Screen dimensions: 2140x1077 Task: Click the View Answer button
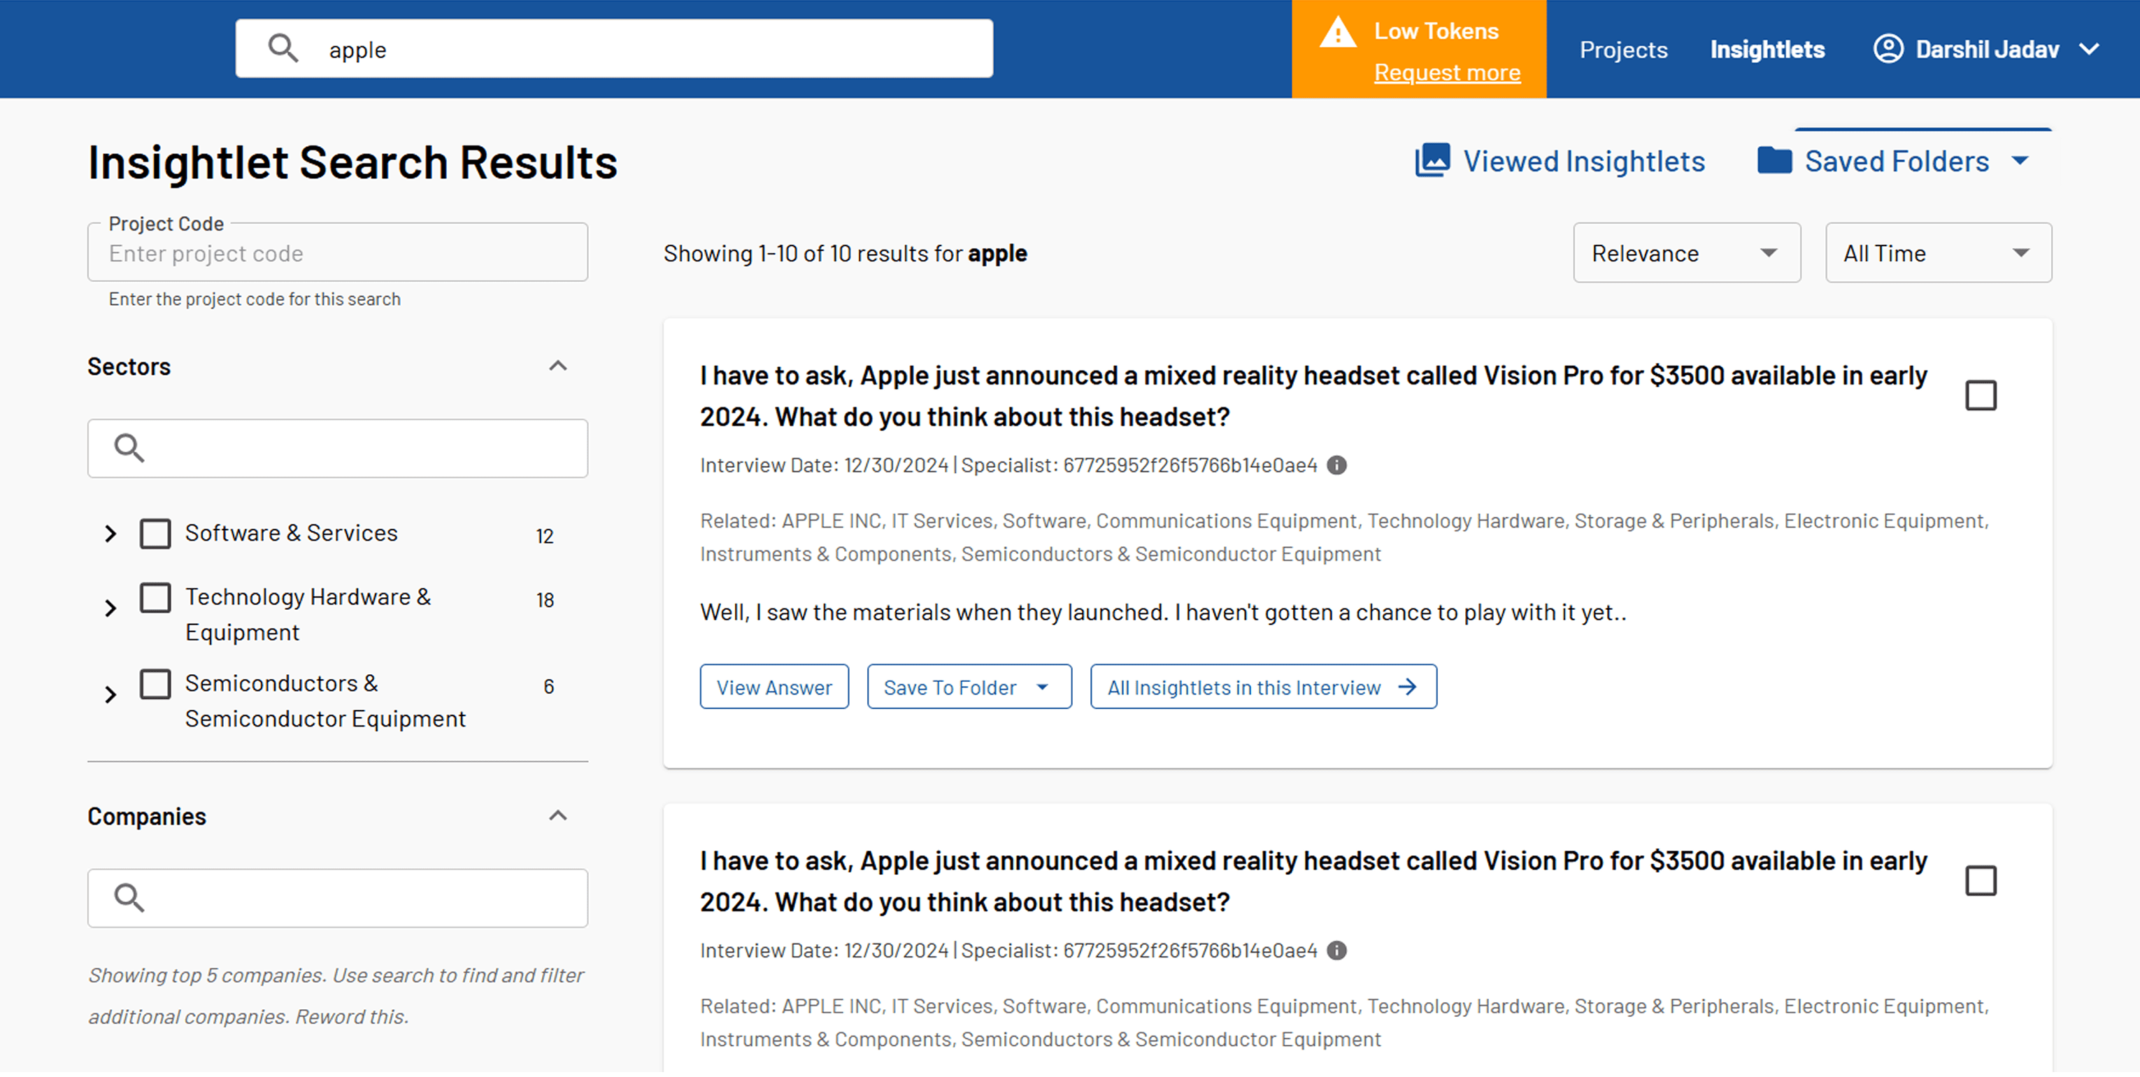point(773,687)
